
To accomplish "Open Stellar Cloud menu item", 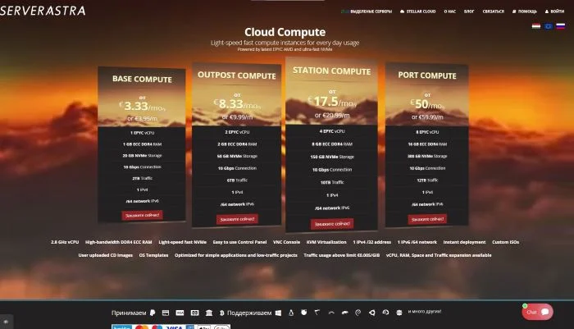I will (x=417, y=11).
